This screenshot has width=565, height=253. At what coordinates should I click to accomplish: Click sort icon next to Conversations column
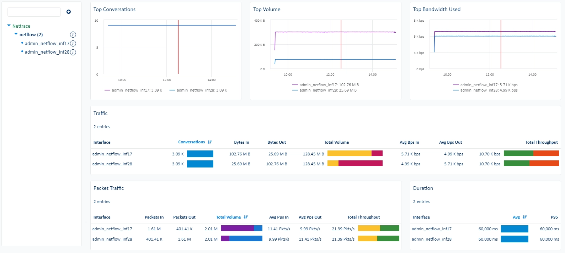[210, 142]
